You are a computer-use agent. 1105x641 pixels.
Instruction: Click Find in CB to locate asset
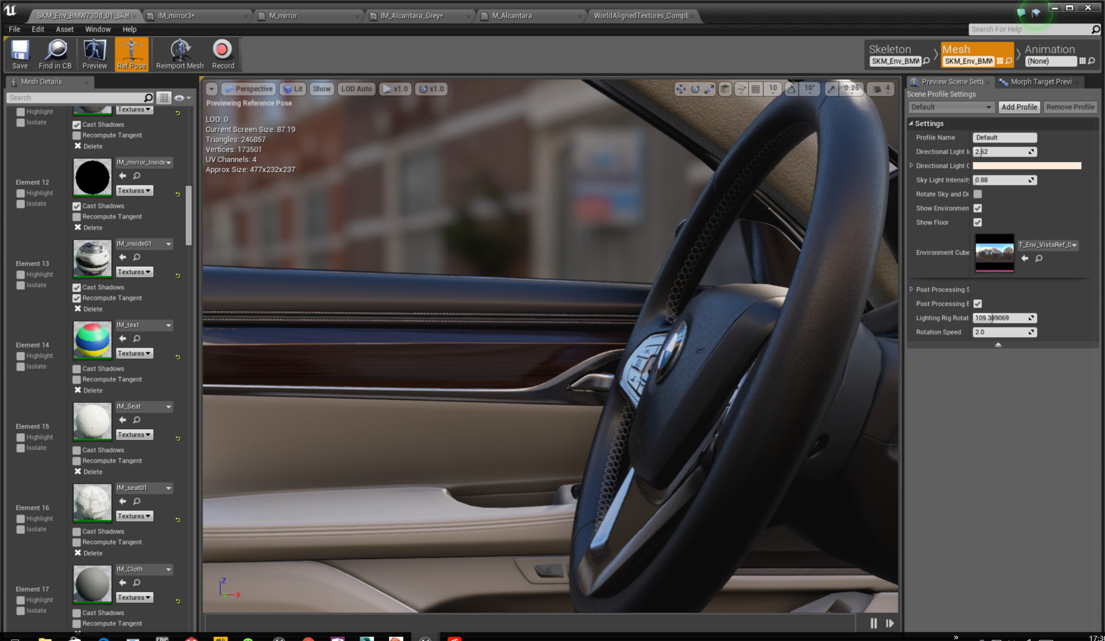tap(55, 54)
